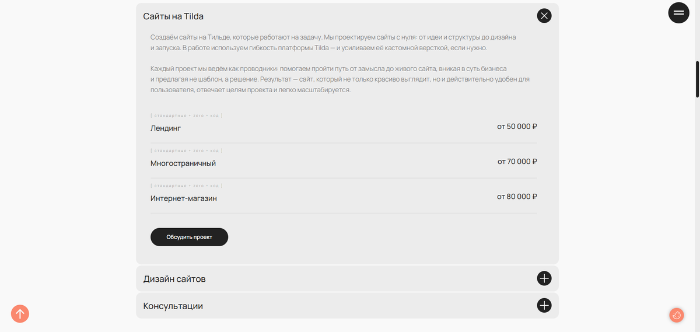Viewport: 700px width, 332px height.
Task: Open the hamburger menu in top-right corner
Action: 678,12
